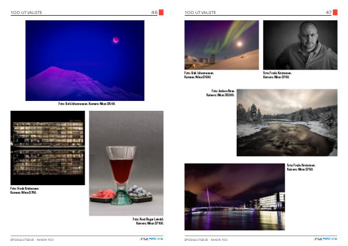Click the red square beside page number 47
348x246 pixels.
(335, 12)
